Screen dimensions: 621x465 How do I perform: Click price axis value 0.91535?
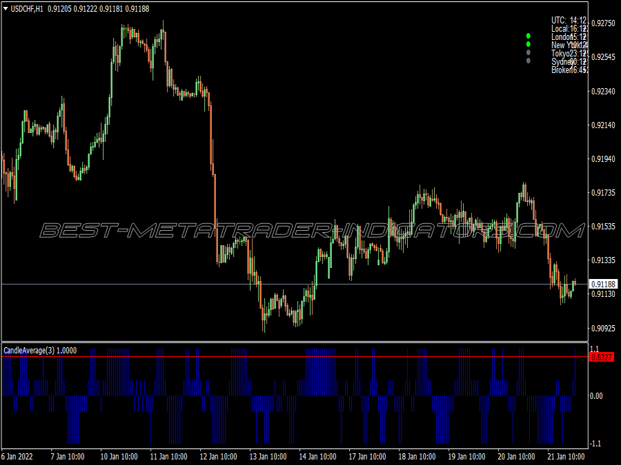[603, 227]
